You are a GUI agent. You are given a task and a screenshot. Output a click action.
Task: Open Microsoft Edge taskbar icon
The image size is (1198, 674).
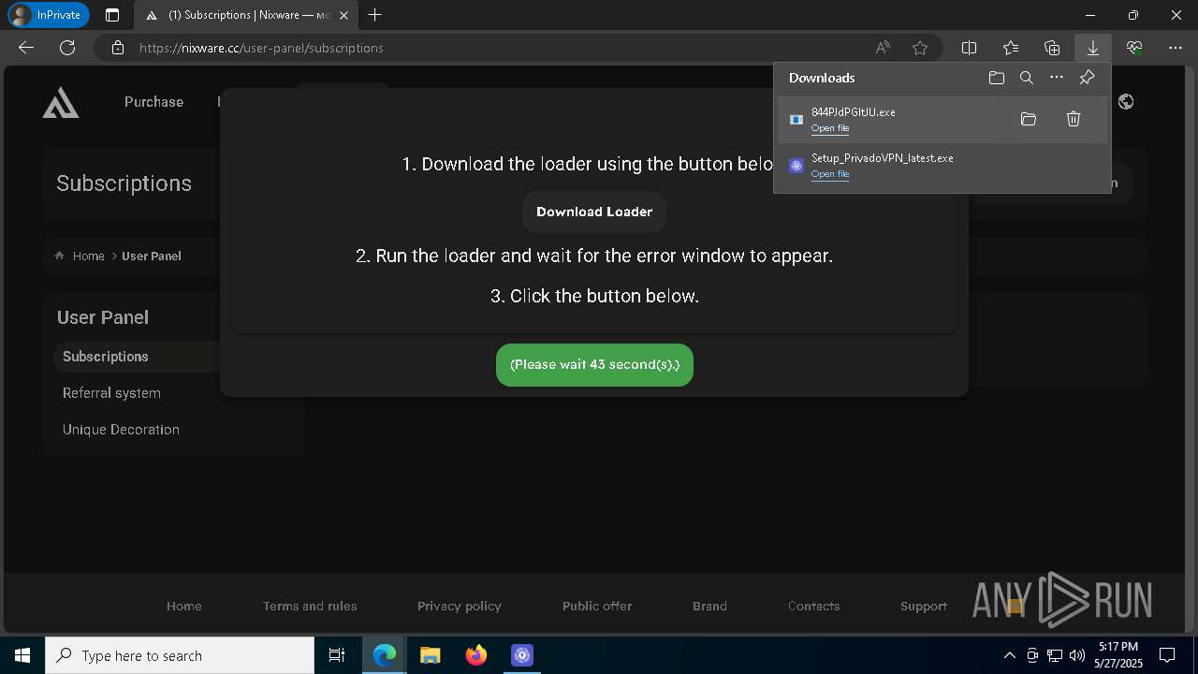click(385, 655)
